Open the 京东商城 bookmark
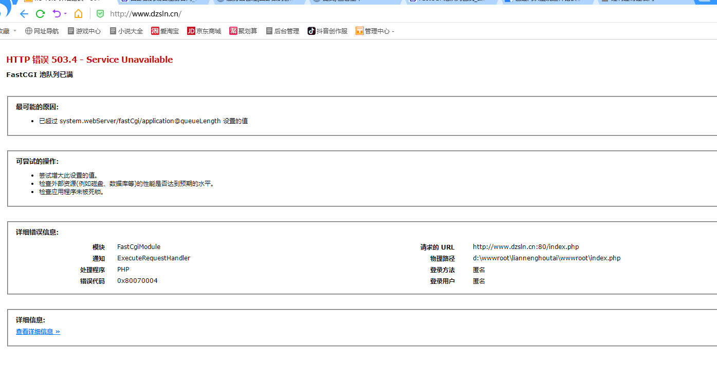The width and height of the screenshot is (717, 383). point(204,31)
